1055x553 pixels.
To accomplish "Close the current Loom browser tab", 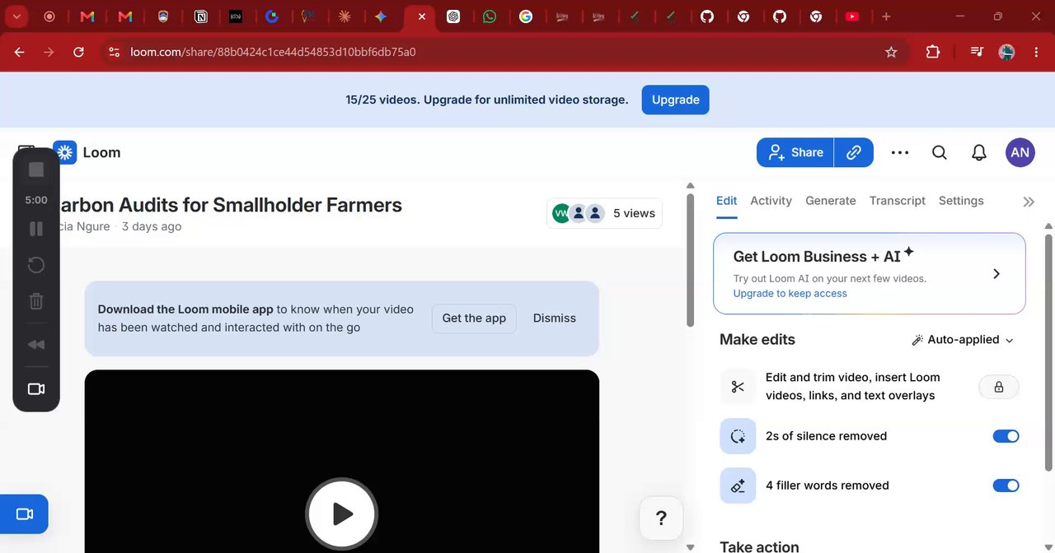I will pos(421,16).
